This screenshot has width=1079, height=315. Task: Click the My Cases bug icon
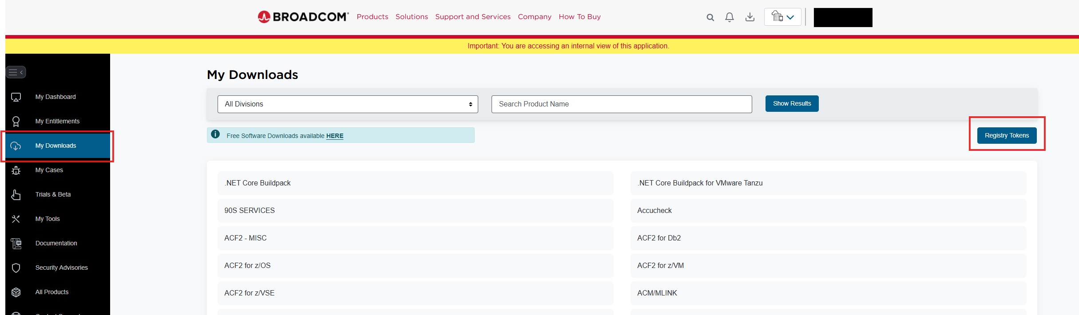pyautogui.click(x=16, y=170)
